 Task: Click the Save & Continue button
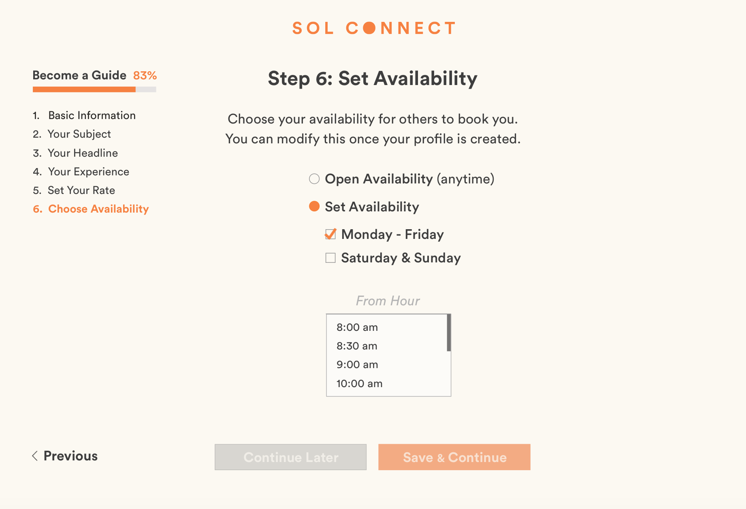pos(454,457)
